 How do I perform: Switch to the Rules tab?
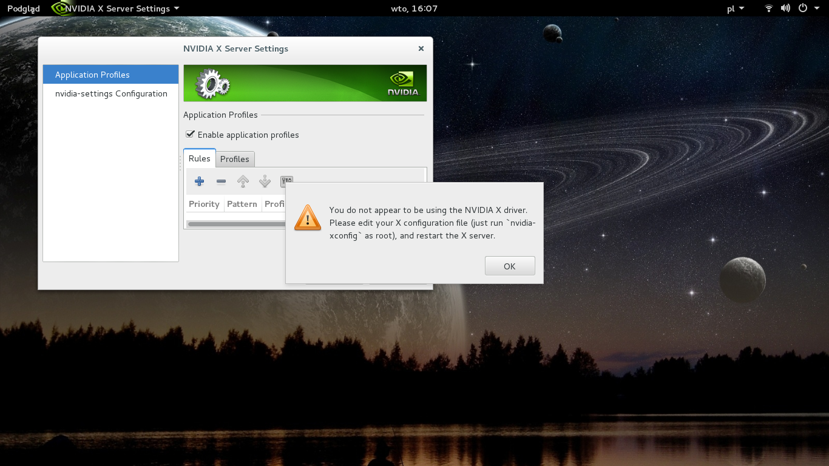199,158
